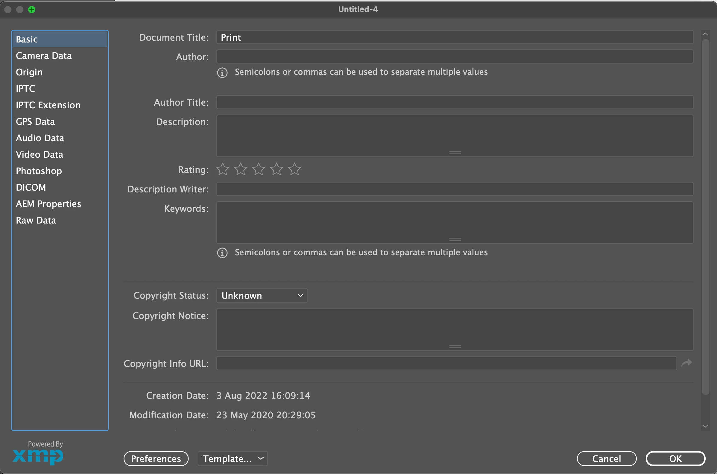Open the Copyright Status dropdown
Viewport: 717px width, 474px height.
pyautogui.click(x=262, y=296)
